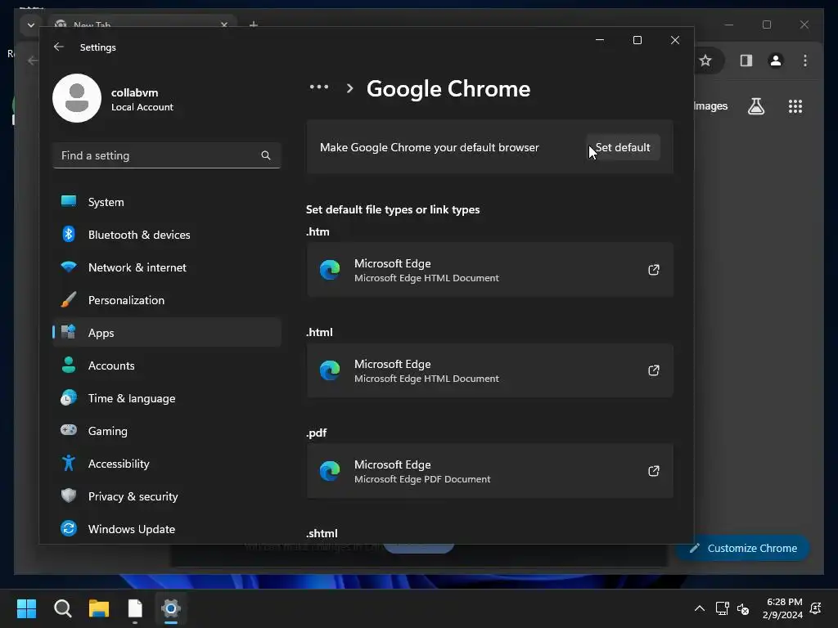Click the refresh icon for Windows Update
Screen dimensions: 838x628
tap(69, 529)
